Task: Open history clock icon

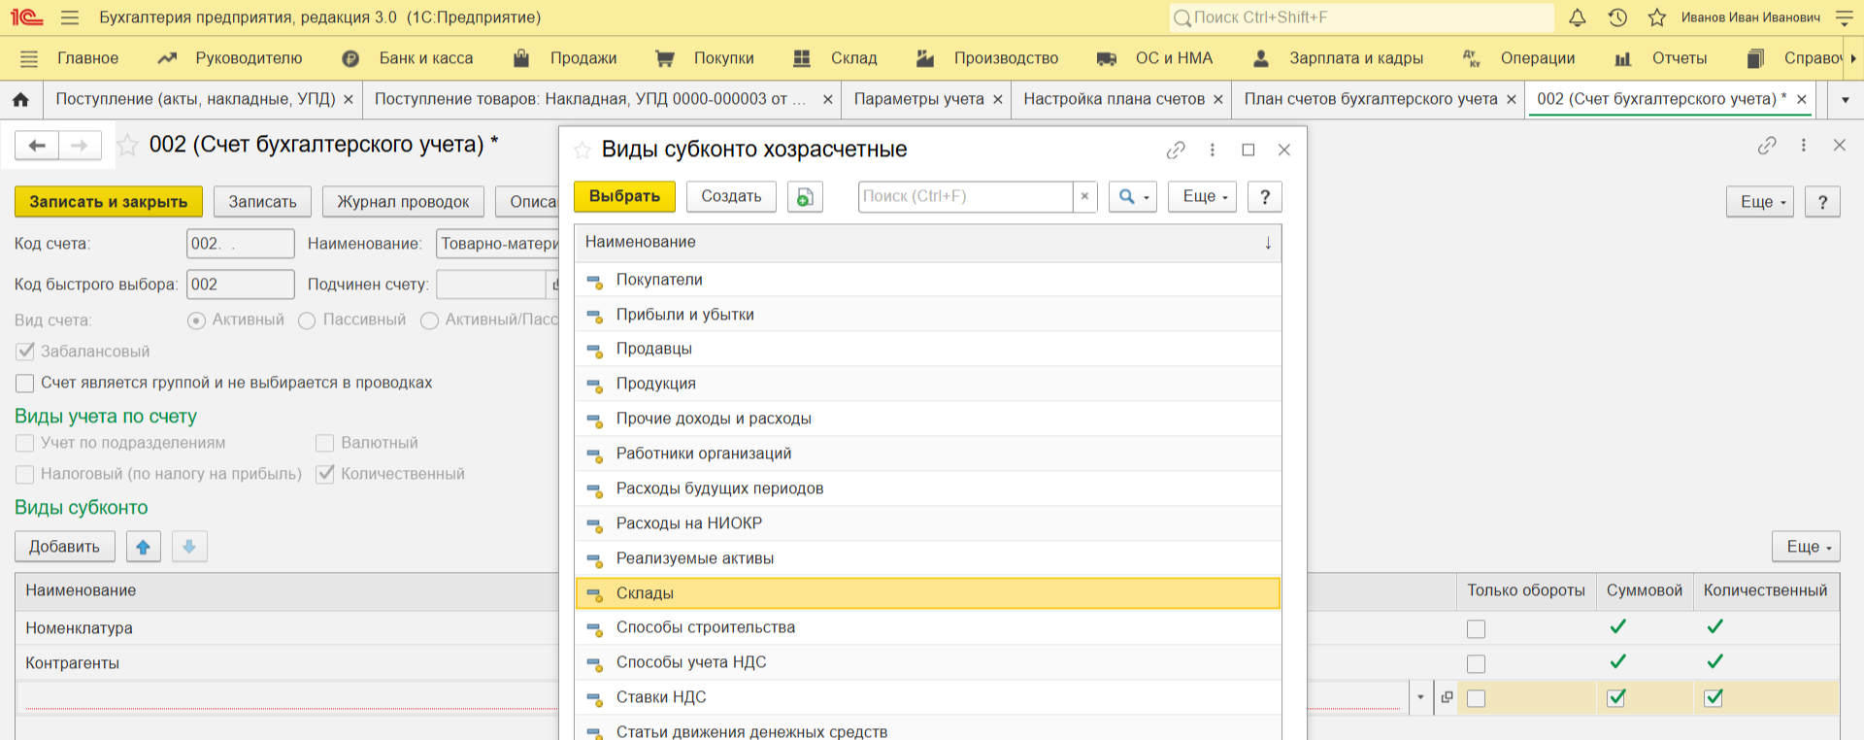Action: (1617, 17)
